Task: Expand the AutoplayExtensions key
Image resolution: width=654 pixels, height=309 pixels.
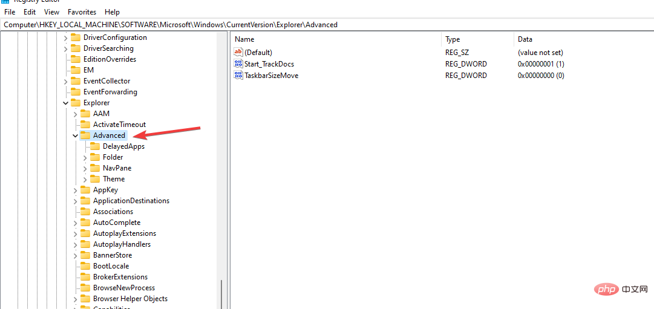Action: coord(75,233)
